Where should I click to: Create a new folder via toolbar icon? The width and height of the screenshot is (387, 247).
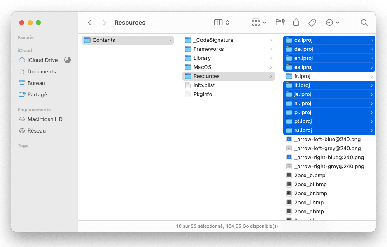pyautogui.click(x=280, y=23)
